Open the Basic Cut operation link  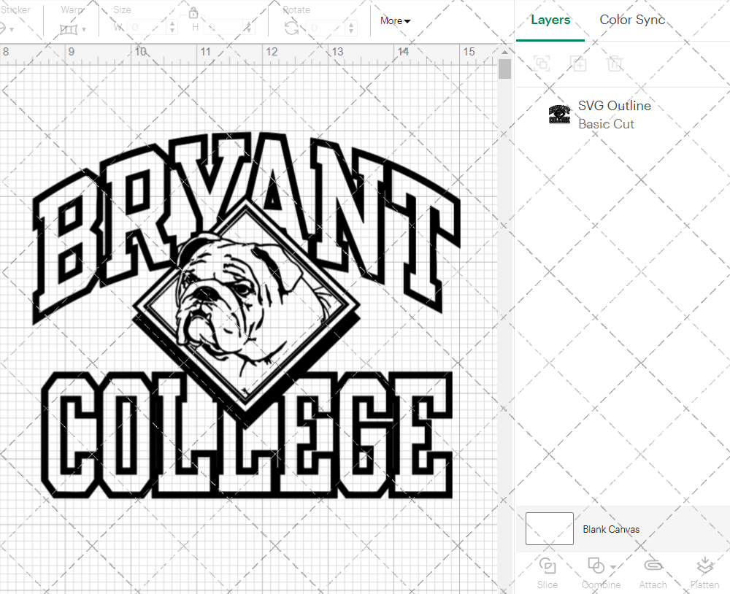tap(606, 124)
